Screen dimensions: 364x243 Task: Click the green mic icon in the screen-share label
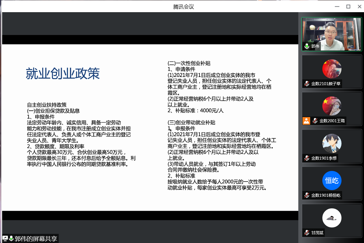(x=11, y=238)
